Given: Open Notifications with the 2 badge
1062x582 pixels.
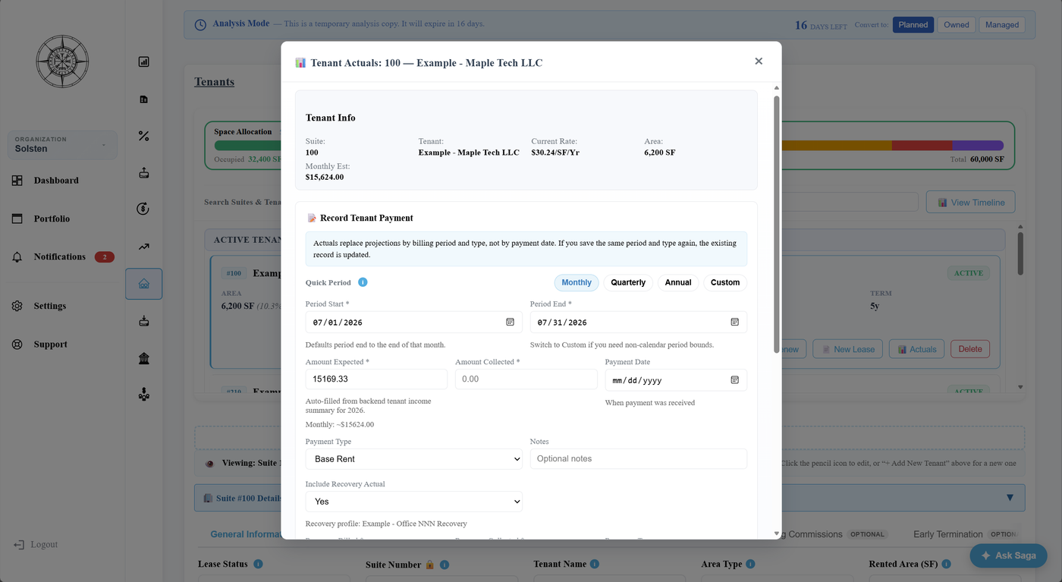Looking at the screenshot, I should pyautogui.click(x=63, y=257).
